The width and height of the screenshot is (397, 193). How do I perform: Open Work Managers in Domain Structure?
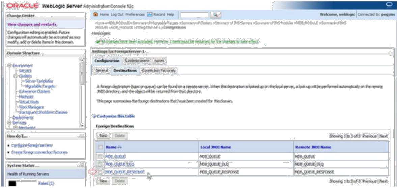(31, 107)
